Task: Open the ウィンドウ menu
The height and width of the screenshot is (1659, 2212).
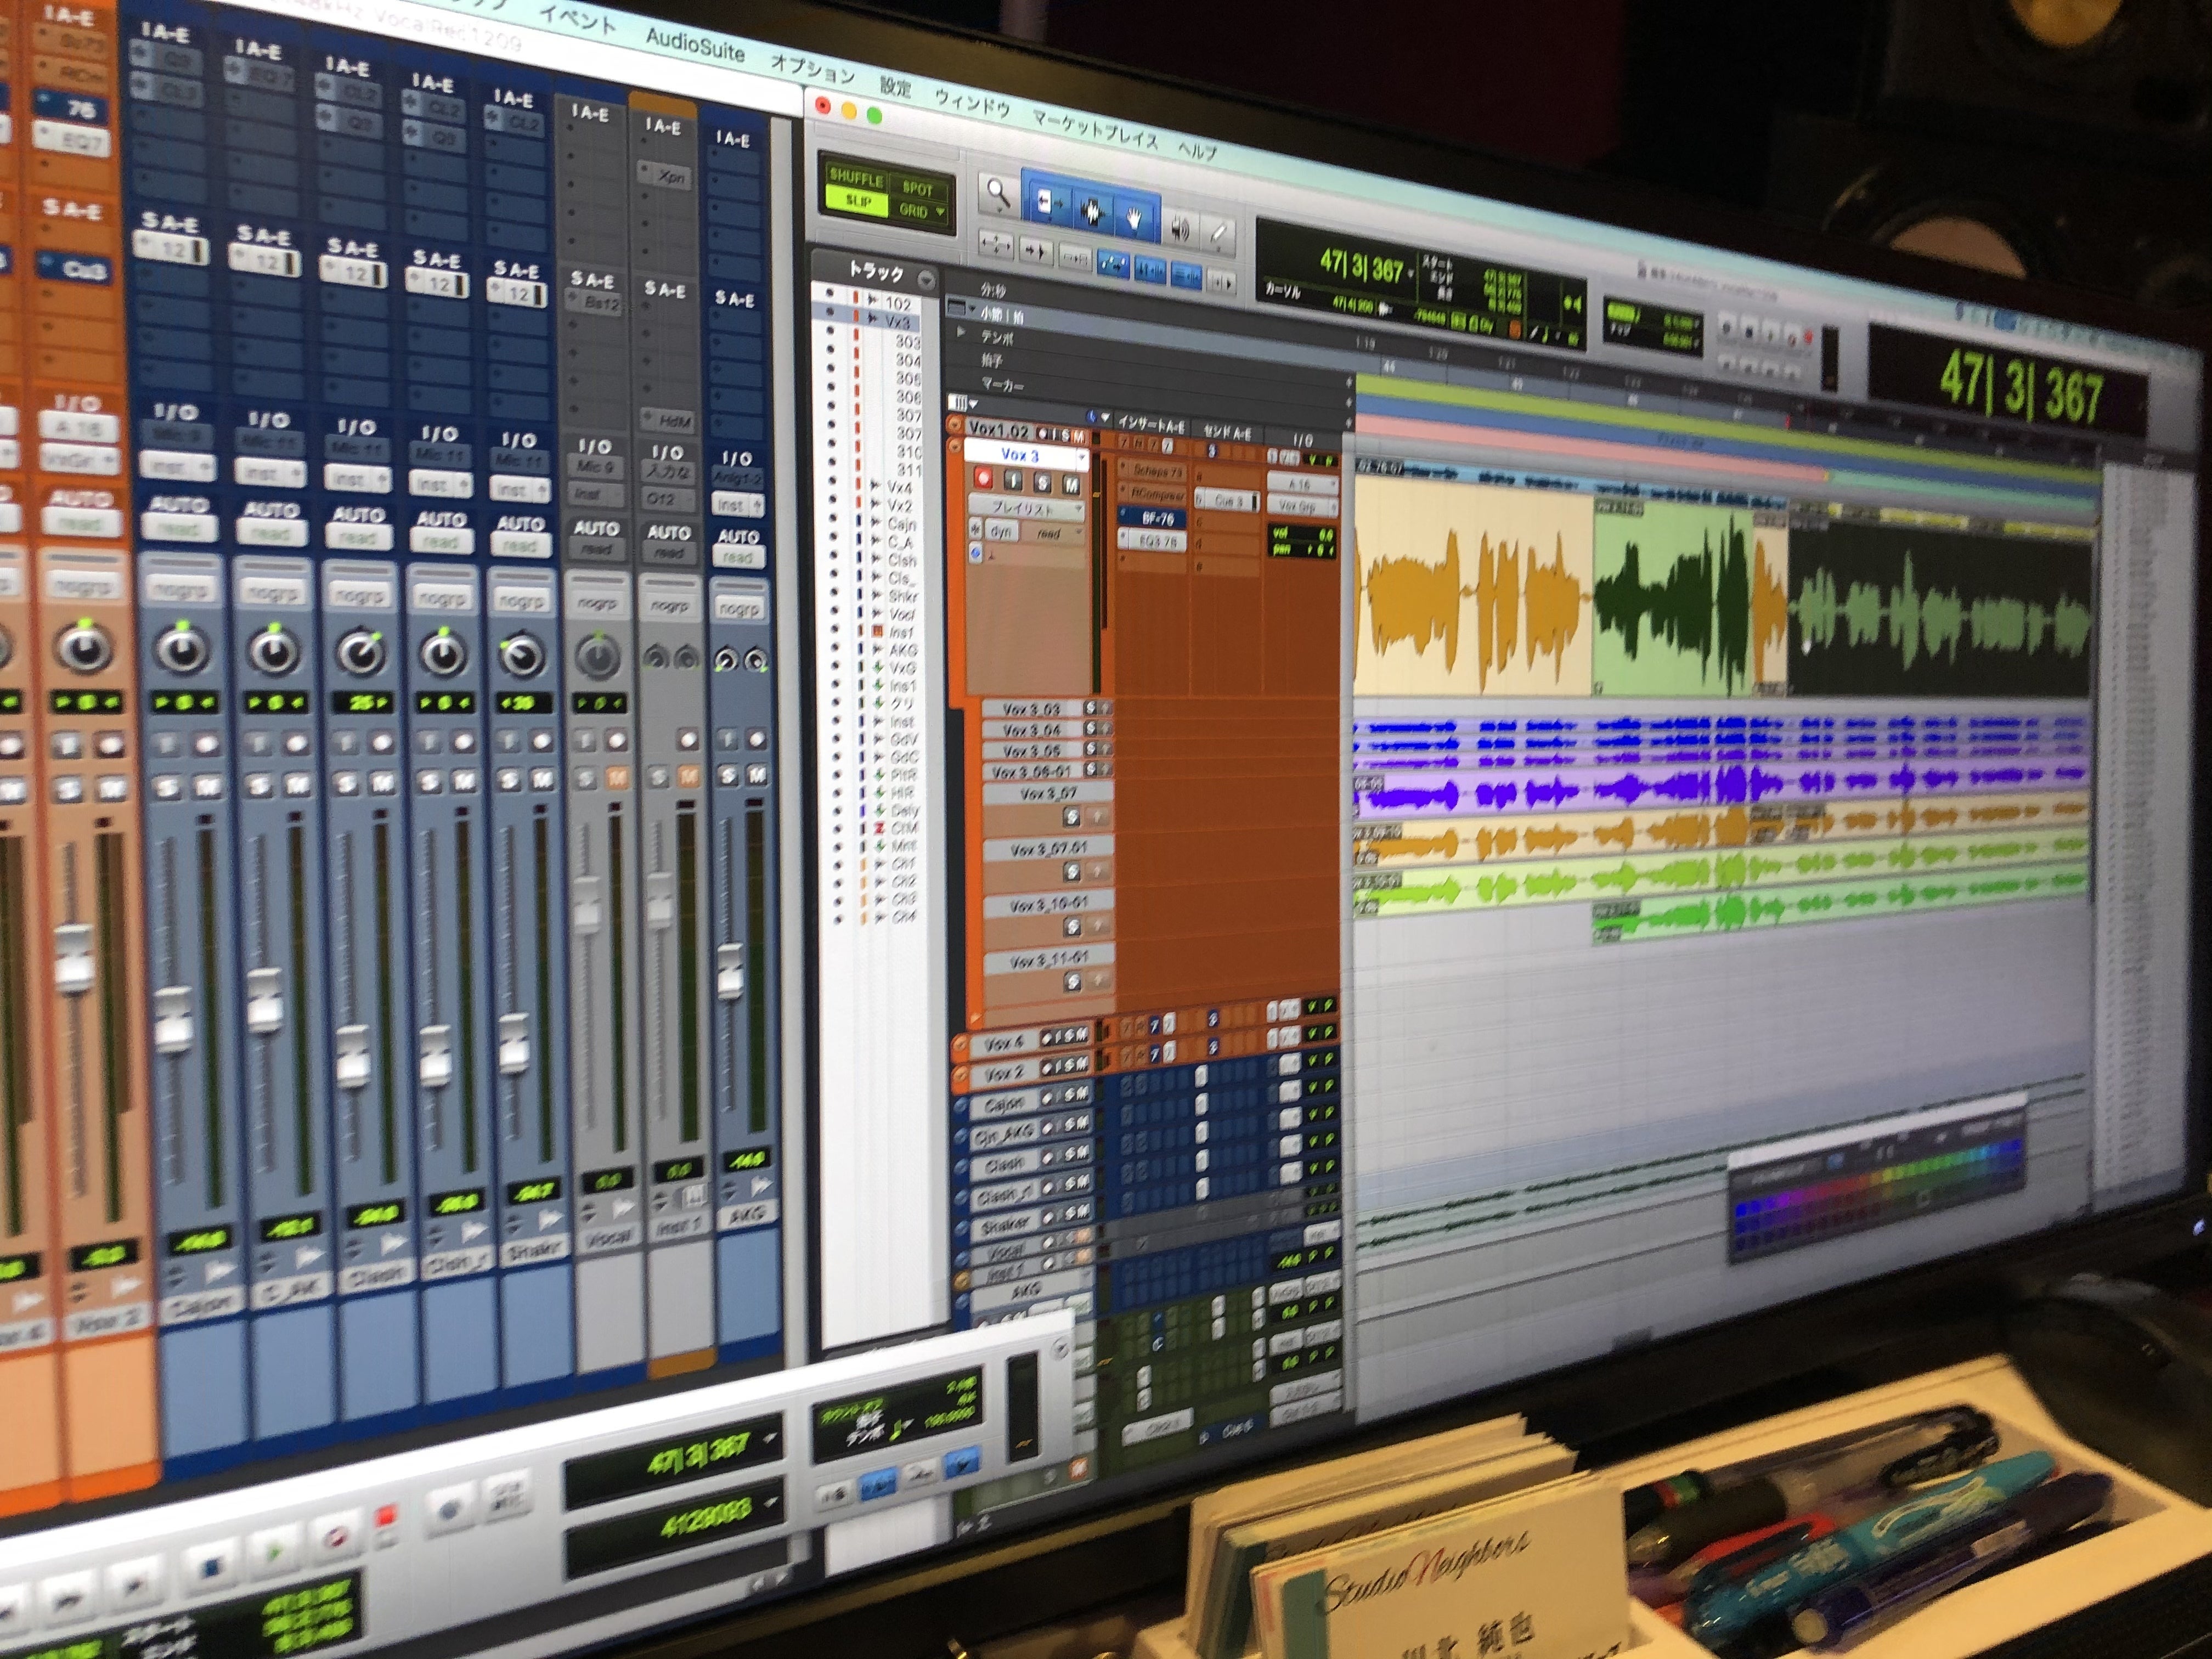Action: [x=972, y=102]
